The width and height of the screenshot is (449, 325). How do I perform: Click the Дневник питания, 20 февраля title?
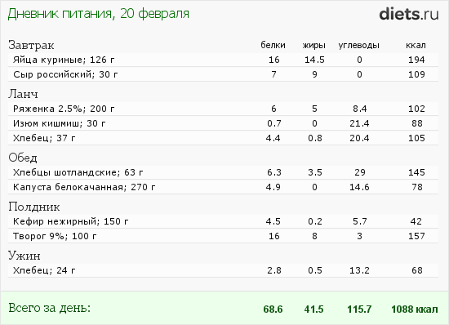99,14
